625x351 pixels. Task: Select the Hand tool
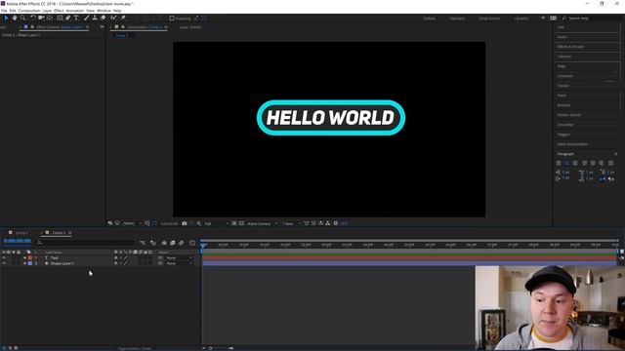click(x=15, y=18)
